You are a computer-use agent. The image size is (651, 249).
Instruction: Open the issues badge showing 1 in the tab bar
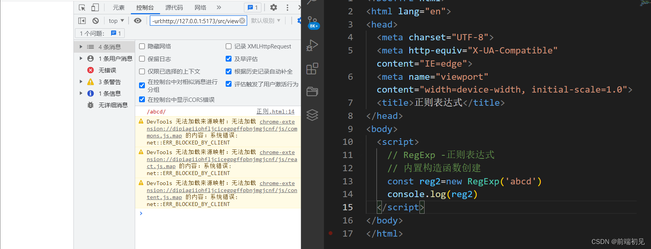(x=252, y=7)
